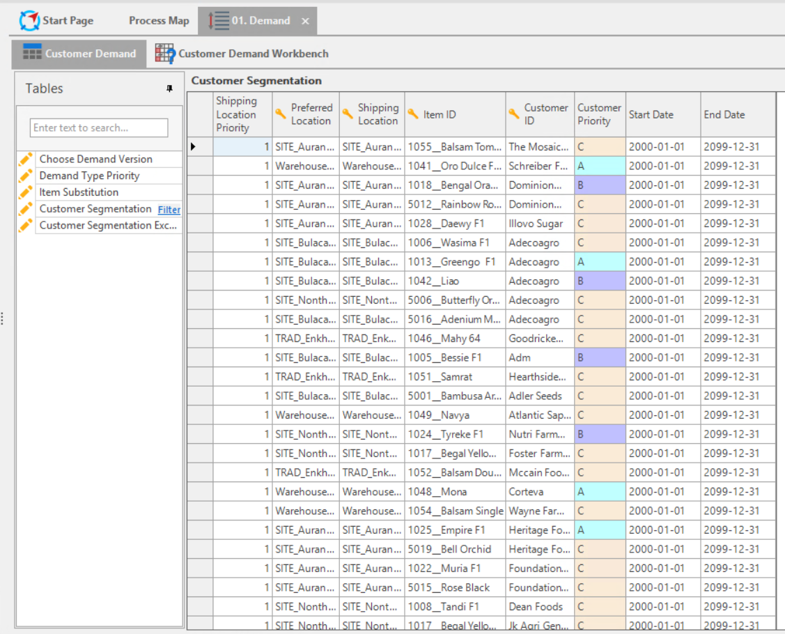Select cell 1046_Mahy 64
The height and width of the screenshot is (634, 785).
click(x=455, y=339)
